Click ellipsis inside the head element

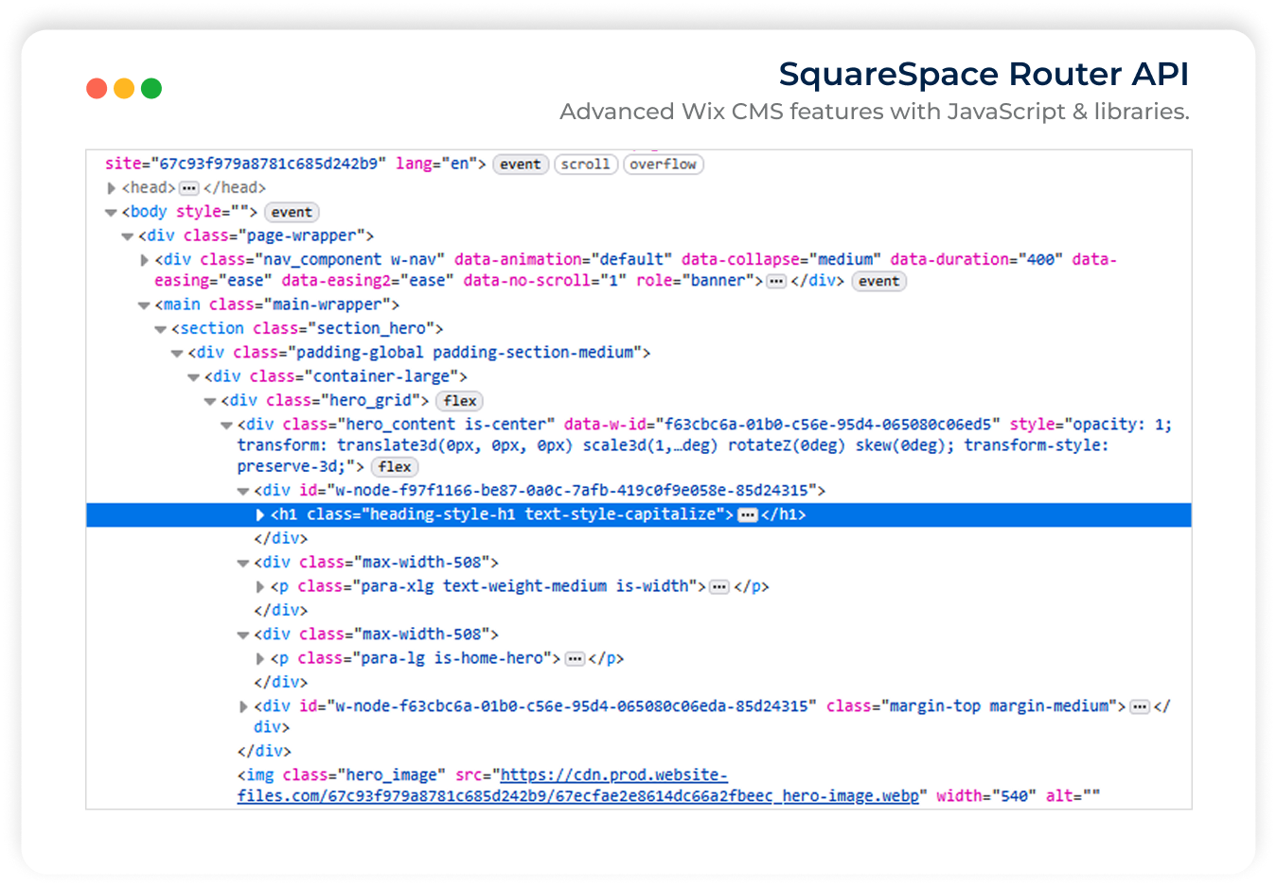[189, 188]
